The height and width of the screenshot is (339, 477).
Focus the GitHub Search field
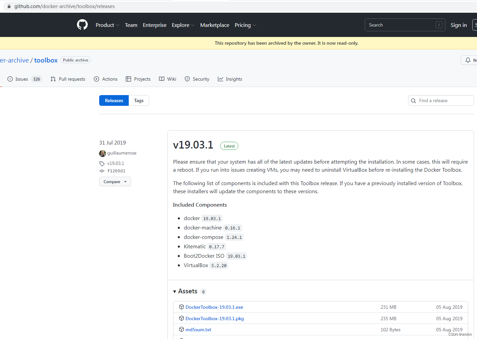(405, 25)
